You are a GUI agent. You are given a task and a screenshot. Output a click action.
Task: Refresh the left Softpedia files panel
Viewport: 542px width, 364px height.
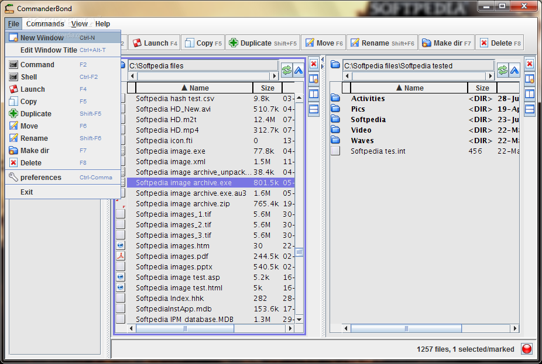pos(287,70)
